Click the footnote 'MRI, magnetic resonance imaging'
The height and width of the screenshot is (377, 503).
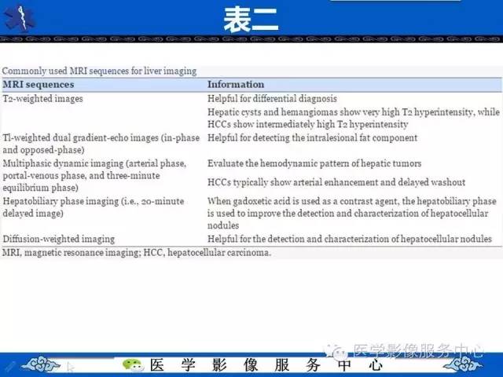pyautogui.click(x=137, y=253)
